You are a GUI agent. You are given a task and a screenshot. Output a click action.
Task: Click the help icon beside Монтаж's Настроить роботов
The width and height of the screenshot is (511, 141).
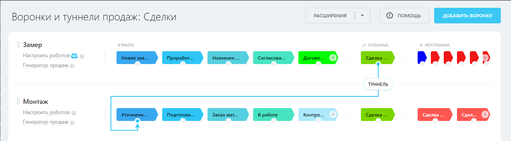point(74,113)
